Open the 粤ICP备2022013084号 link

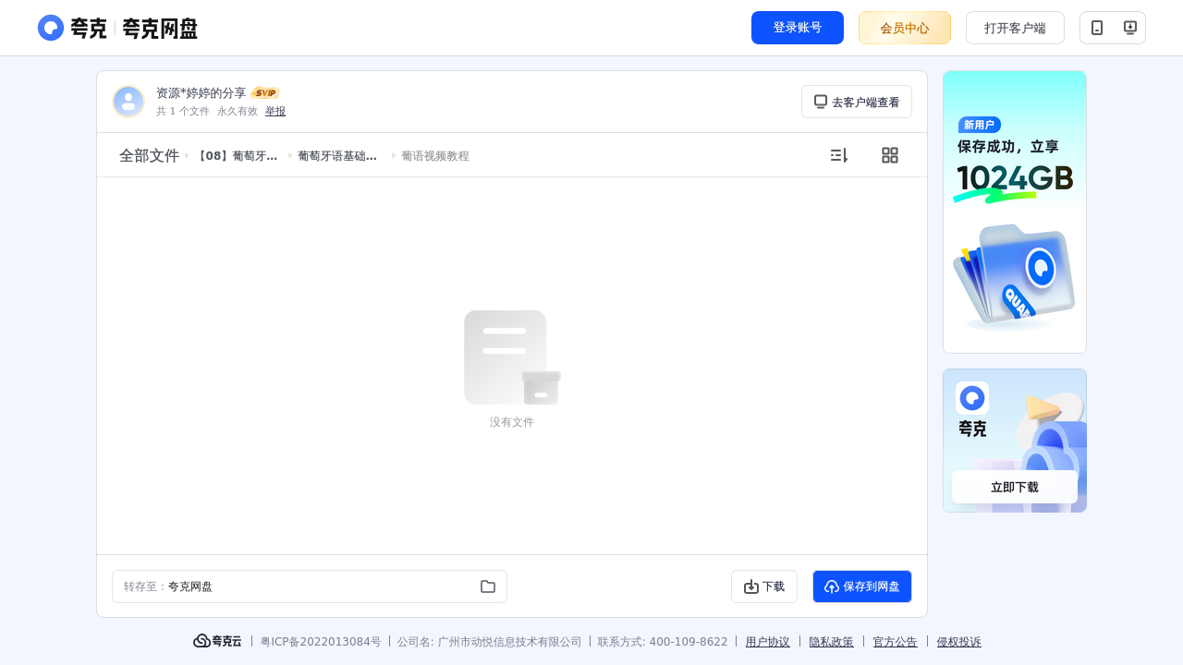coord(321,642)
